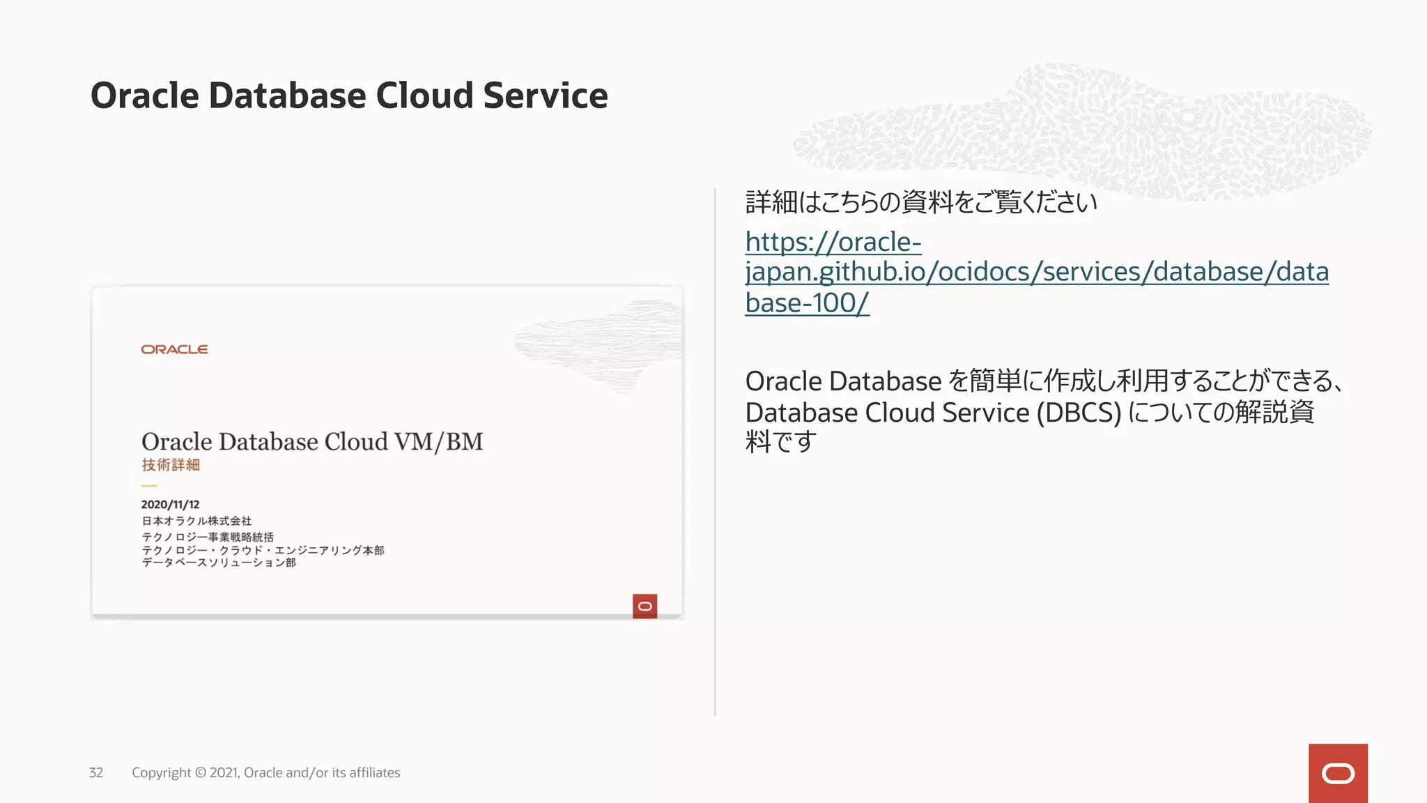The image size is (1427, 803).
Task: Click the thumbnail heading 'Oracle Database Cloud VM/BM'
Action: point(312,442)
